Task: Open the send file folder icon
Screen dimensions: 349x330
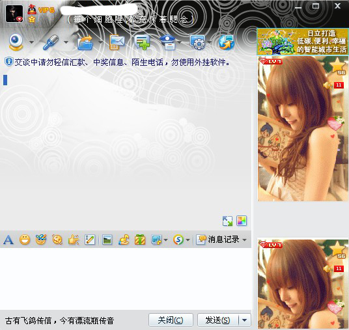Action: pyautogui.click(x=85, y=42)
